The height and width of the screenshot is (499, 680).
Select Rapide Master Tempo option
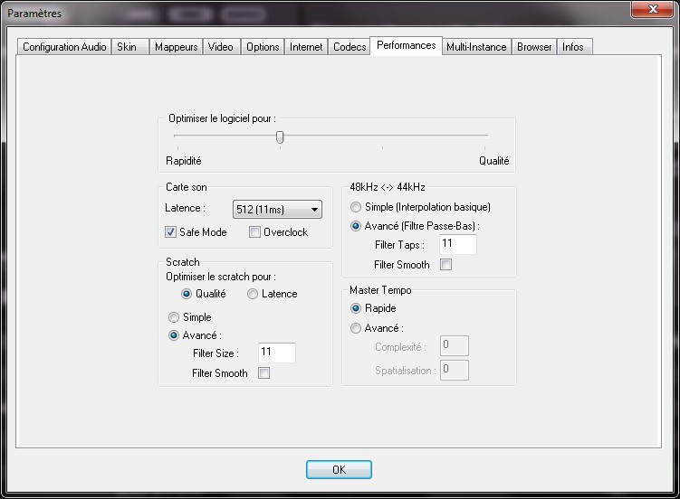[x=356, y=308]
